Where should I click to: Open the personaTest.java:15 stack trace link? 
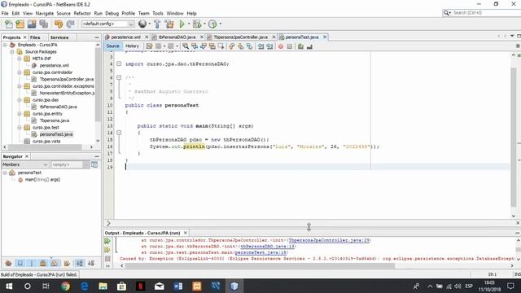[260, 252]
